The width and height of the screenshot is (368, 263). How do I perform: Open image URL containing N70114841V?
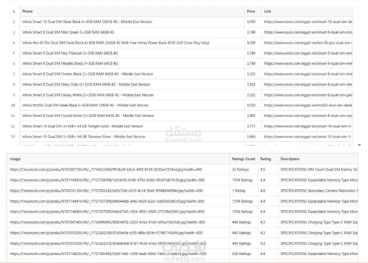click(107, 201)
